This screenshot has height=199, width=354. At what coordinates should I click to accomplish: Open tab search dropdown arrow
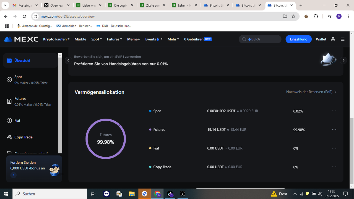coord(5,5)
